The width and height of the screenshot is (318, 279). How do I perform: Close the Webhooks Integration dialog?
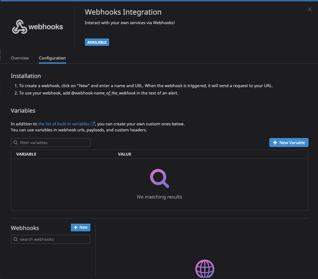coord(309,9)
